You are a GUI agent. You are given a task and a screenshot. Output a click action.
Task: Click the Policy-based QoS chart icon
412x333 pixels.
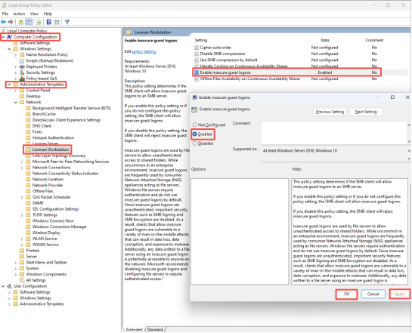[x=22, y=79]
